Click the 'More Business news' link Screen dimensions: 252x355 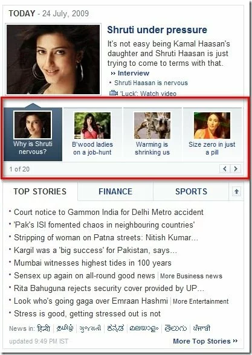pyautogui.click(x=191, y=276)
